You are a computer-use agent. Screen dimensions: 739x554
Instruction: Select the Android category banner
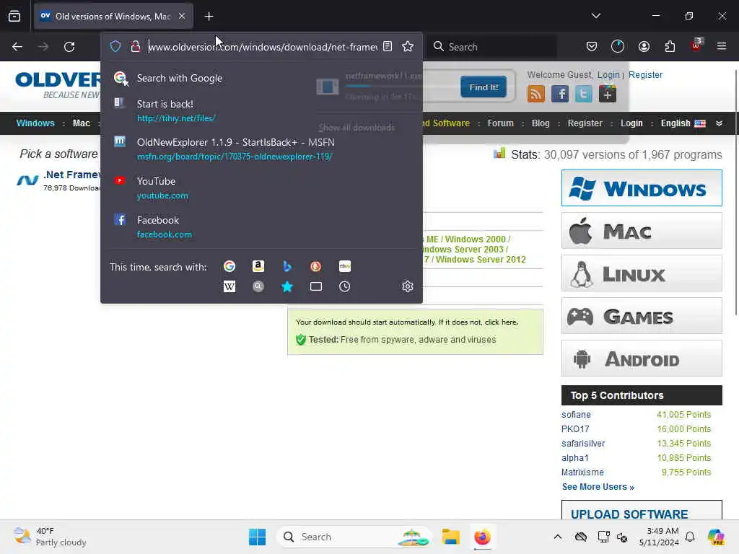(x=642, y=358)
